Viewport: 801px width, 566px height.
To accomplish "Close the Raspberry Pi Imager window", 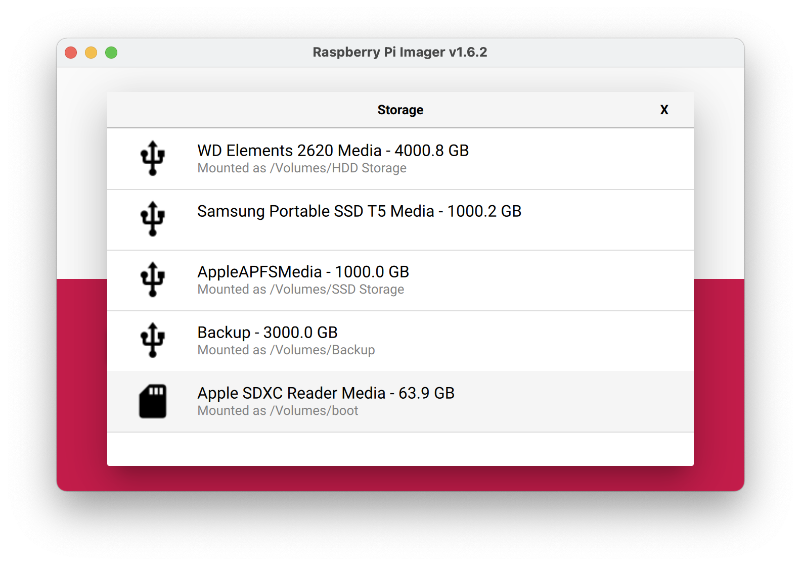I will pyautogui.click(x=71, y=53).
